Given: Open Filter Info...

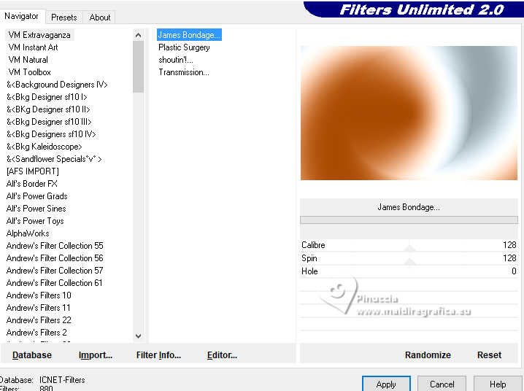Looking at the screenshot, I should pyautogui.click(x=158, y=355).
